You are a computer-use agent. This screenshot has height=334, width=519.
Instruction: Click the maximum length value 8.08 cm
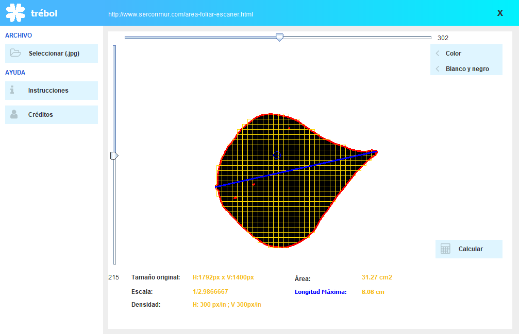click(x=373, y=292)
